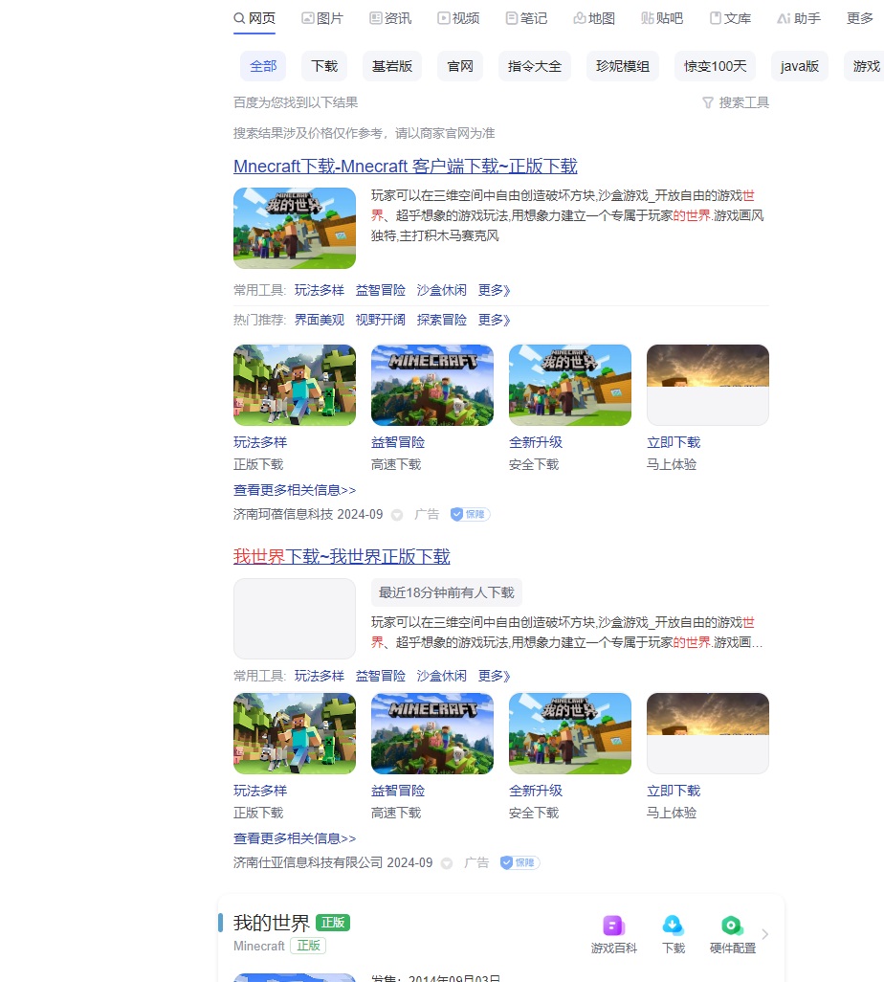Select the 基岩版 filter chip
This screenshot has height=982, width=884.
[392, 66]
